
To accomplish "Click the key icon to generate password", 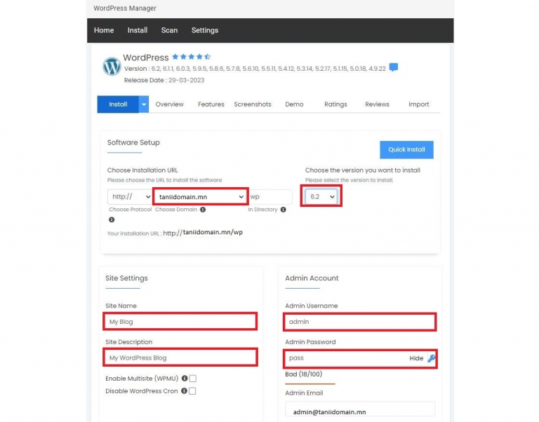I will pos(432,358).
